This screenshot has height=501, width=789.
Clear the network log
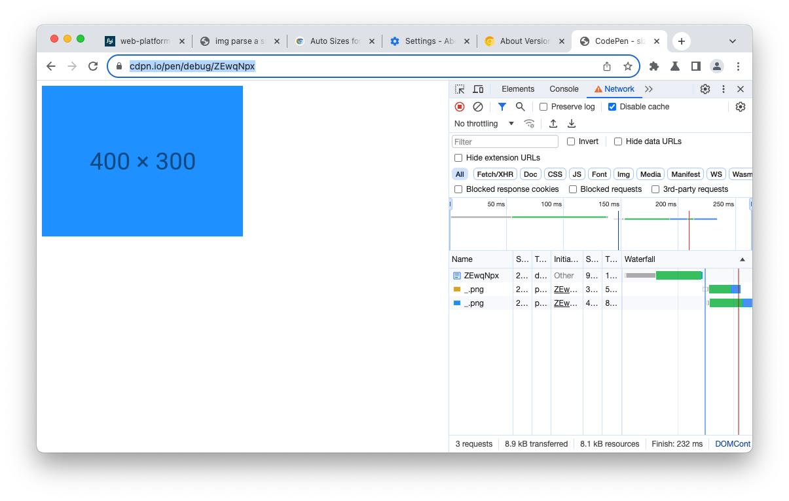[477, 106]
